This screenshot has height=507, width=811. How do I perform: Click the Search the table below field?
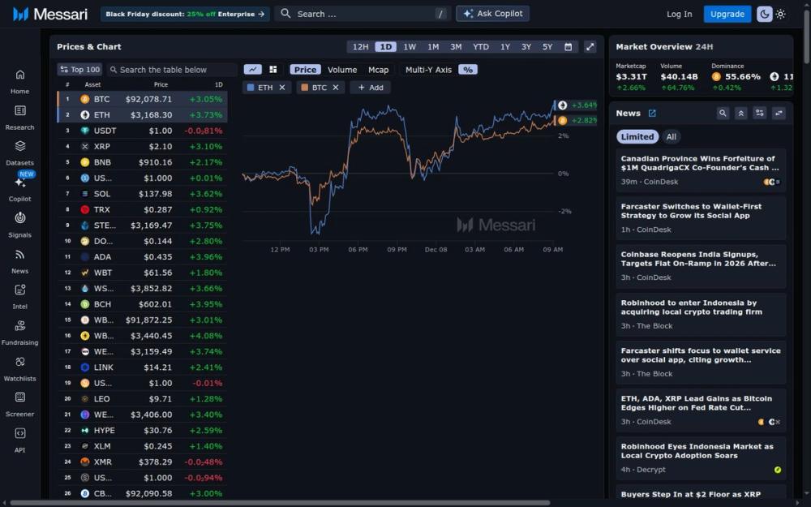(x=172, y=69)
